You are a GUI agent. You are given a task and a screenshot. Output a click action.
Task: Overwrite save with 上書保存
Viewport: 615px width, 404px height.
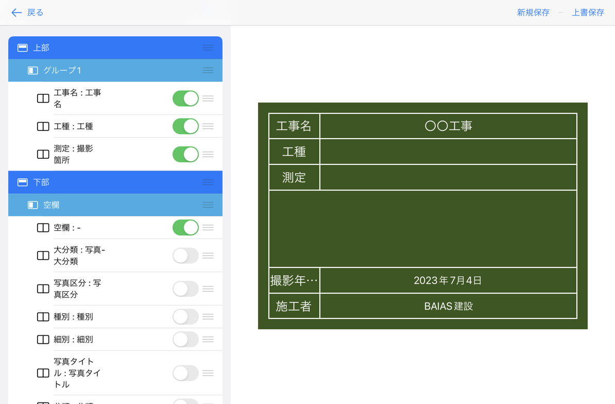[588, 12]
